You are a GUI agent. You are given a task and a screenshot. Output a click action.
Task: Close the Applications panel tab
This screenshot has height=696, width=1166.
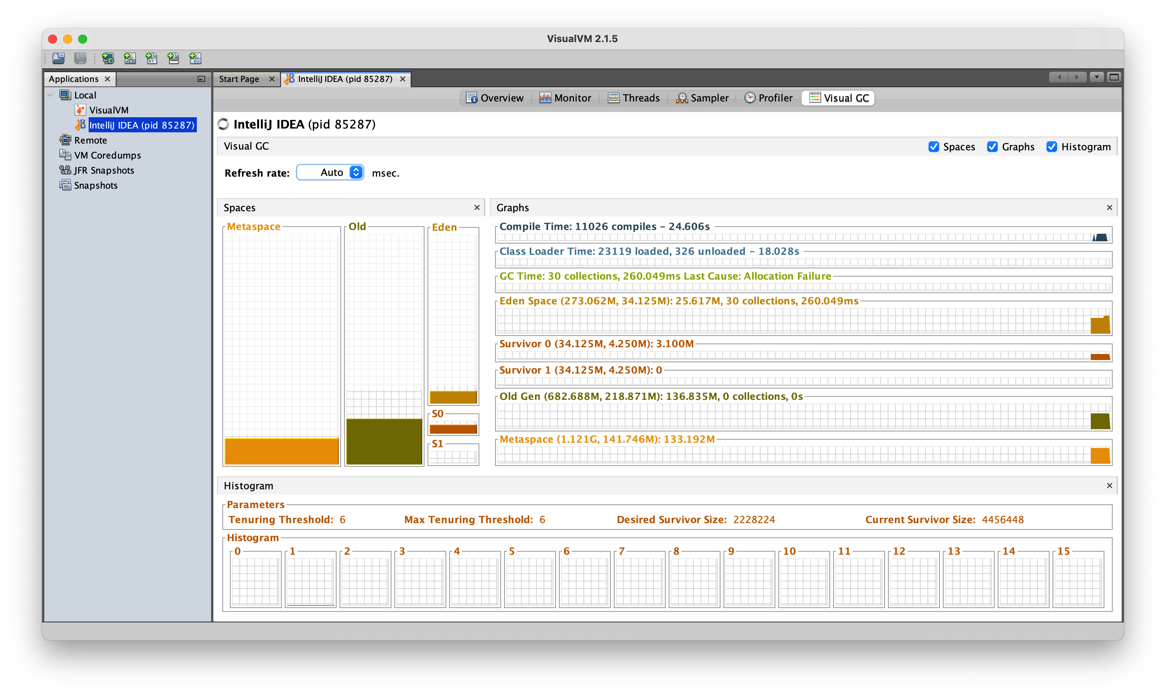(107, 79)
